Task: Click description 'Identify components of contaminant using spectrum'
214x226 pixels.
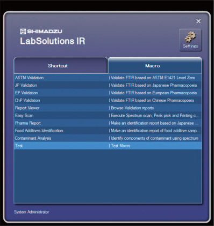Action: 154,138
